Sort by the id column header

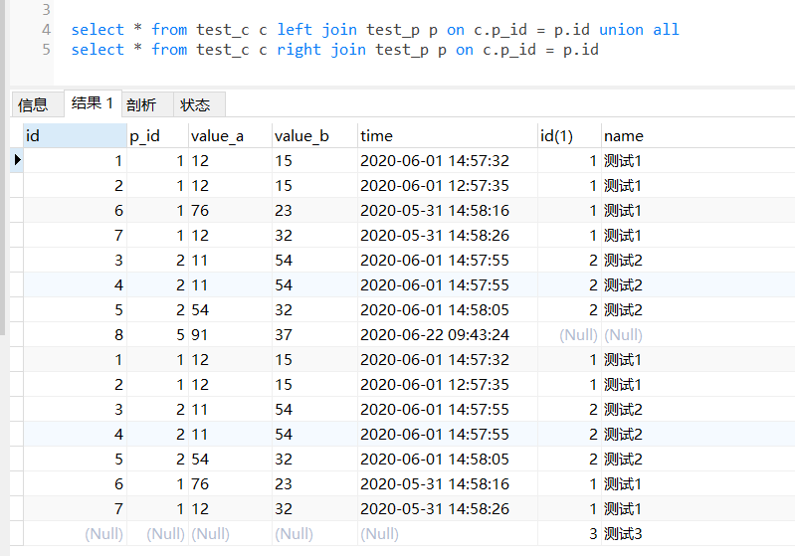pyautogui.click(x=75, y=136)
